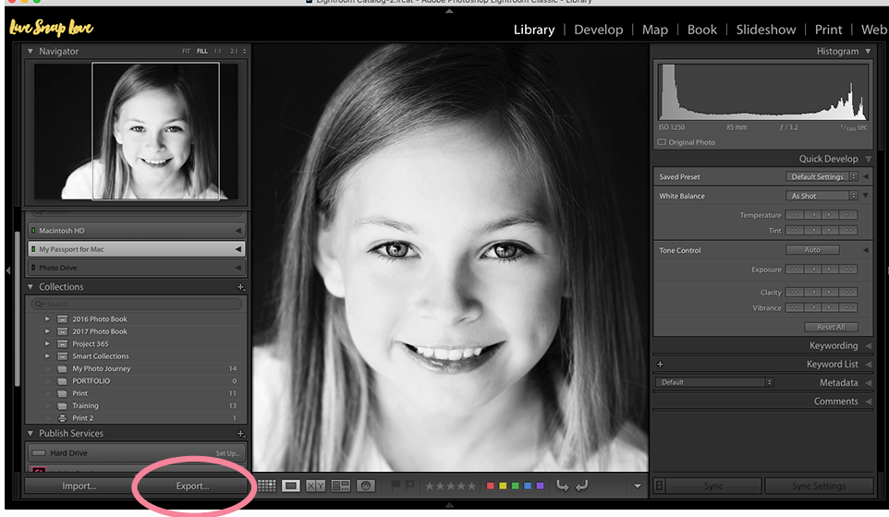Click small Exposure decrease arrow
The height and width of the screenshot is (517, 889).
[813, 269]
